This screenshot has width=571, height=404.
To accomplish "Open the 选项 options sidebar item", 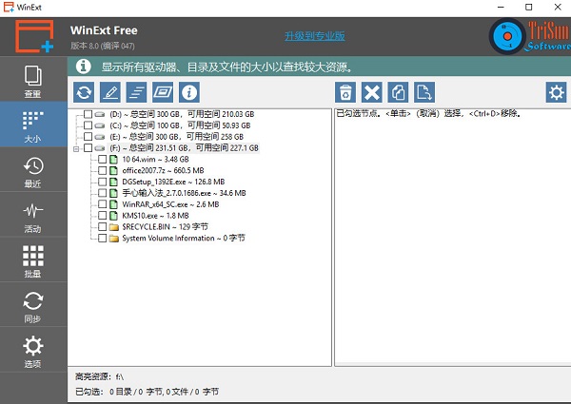I will click(x=33, y=350).
